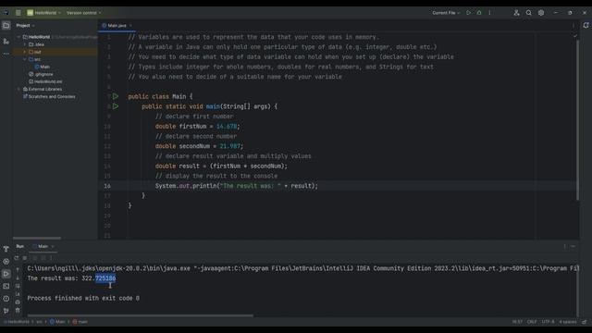This screenshot has width=592, height=333.
Task: Expand External Libraries node
Action: [x=18, y=89]
